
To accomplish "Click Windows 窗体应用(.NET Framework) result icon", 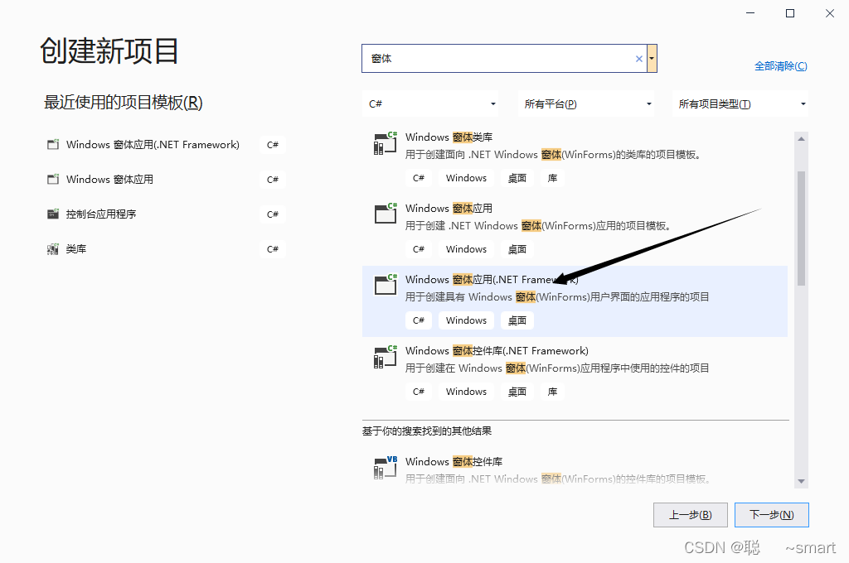I will 386,285.
